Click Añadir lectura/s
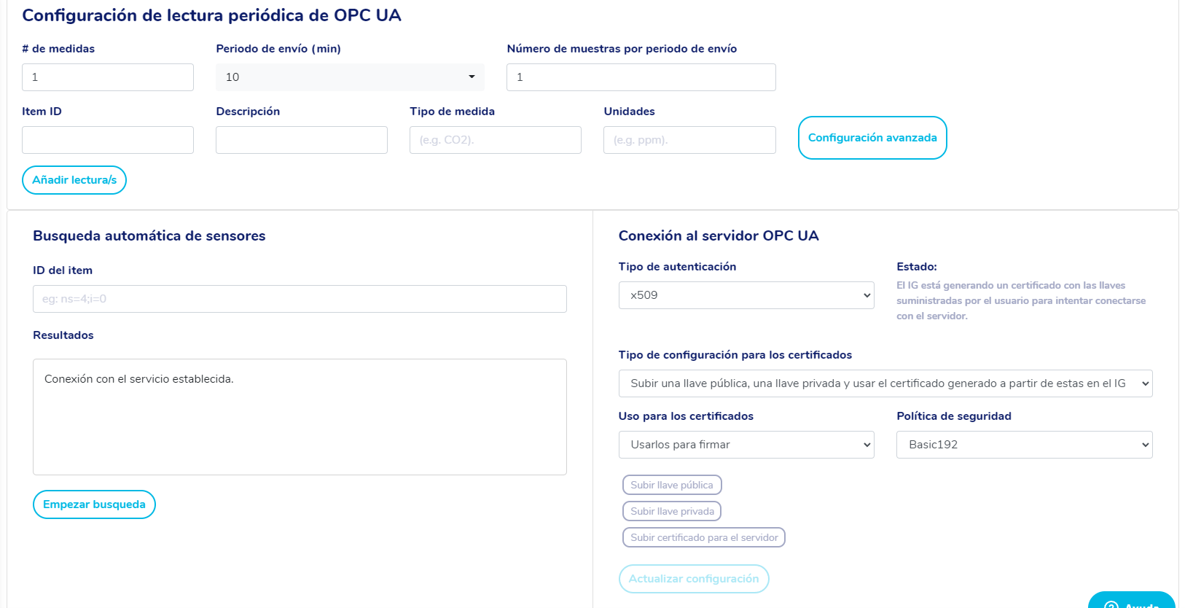 click(74, 180)
